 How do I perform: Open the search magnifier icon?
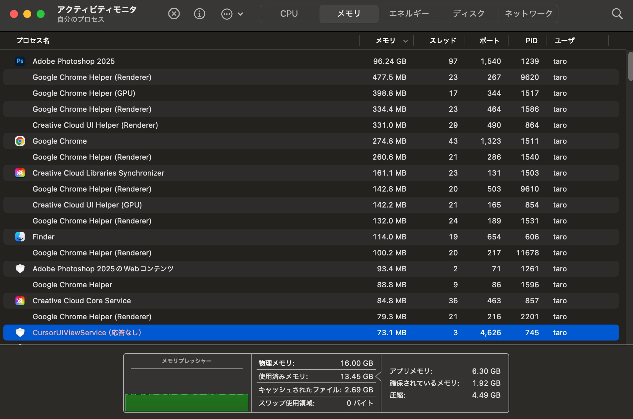(617, 14)
